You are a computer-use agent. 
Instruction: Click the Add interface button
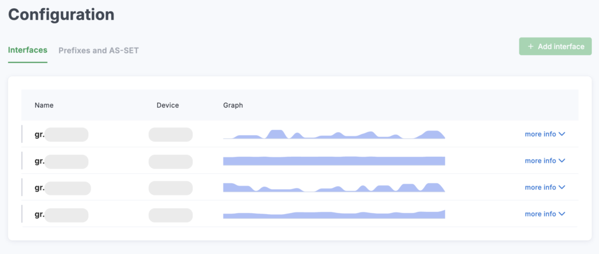(555, 47)
